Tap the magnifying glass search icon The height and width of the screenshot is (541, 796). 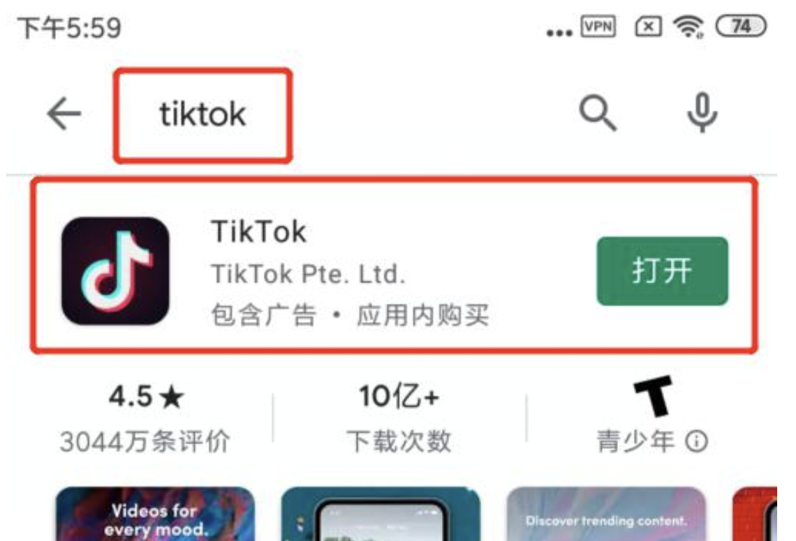(598, 113)
